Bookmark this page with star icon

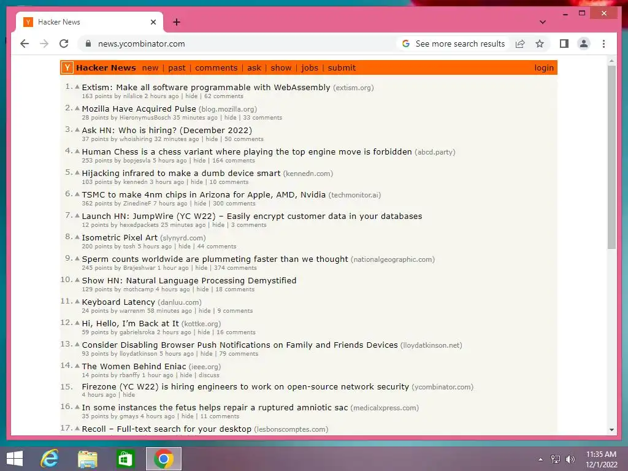(x=540, y=44)
